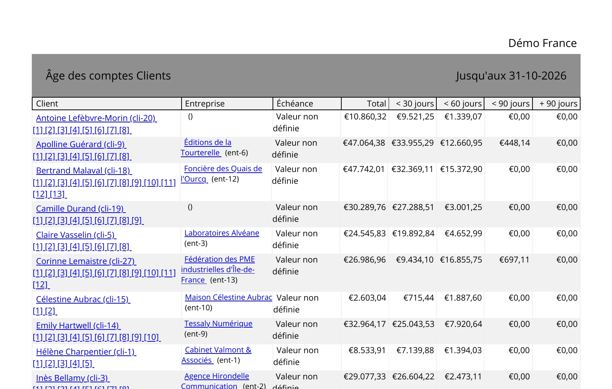Open invoice [4] of Claire Vasselin

[x=75, y=247]
